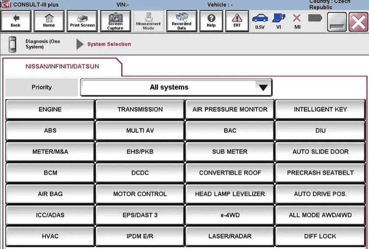Open the AIR BAG system diagnosis
Viewport: 369px width, 249px height.
point(50,194)
